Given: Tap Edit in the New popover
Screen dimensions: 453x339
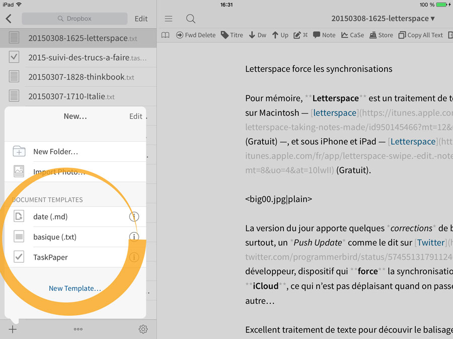Looking at the screenshot, I should pyautogui.click(x=136, y=116).
